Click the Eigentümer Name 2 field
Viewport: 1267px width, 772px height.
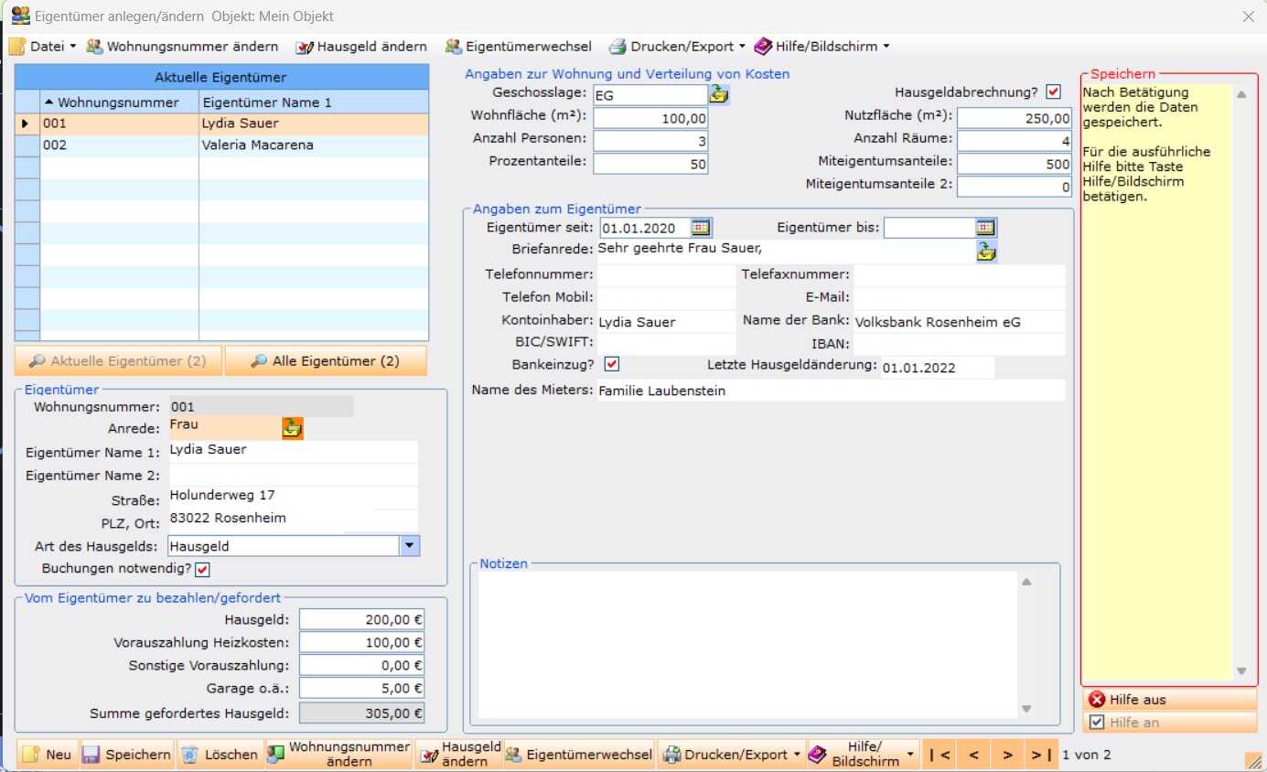[293, 474]
